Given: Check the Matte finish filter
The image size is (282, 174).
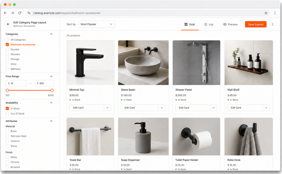Looking at the screenshot, I should tap(7, 157).
